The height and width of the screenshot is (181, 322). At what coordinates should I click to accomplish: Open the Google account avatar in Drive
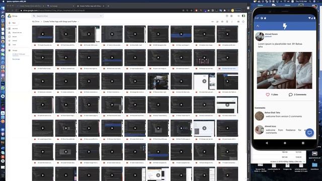[244, 16]
